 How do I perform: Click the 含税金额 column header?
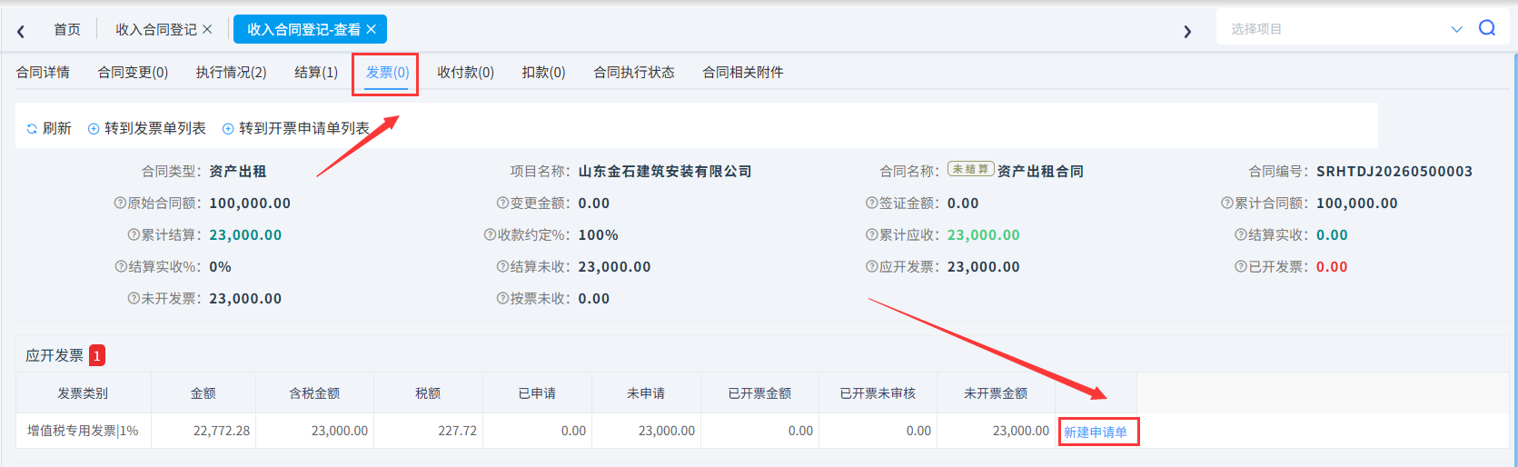(314, 393)
